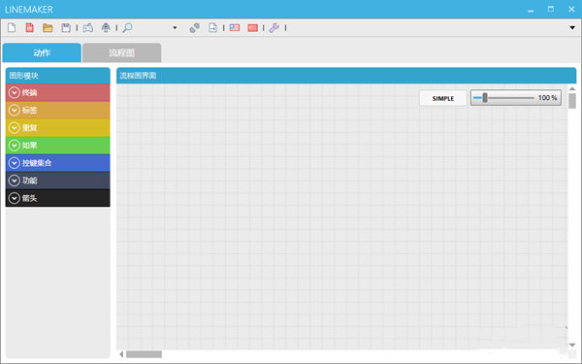Expand the blue 控键集合 module
The width and height of the screenshot is (582, 364).
point(57,163)
